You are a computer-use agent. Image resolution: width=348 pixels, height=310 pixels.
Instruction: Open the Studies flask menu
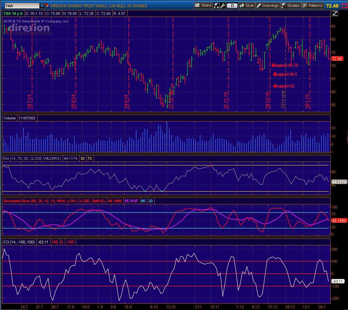[x=291, y=6]
